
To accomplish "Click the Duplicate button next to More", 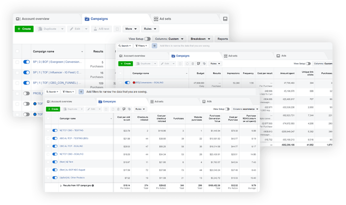I will tap(47, 29).
